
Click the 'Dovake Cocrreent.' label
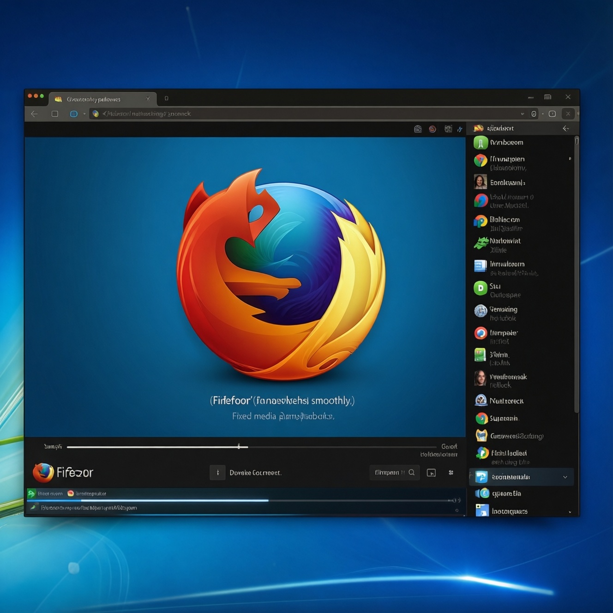(x=255, y=473)
